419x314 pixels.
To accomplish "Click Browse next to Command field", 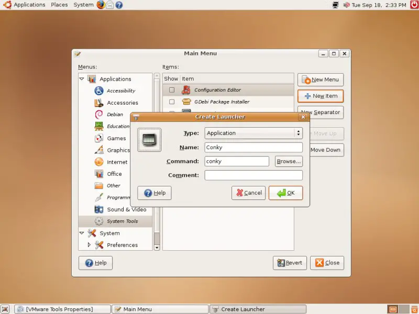I will click(289, 161).
